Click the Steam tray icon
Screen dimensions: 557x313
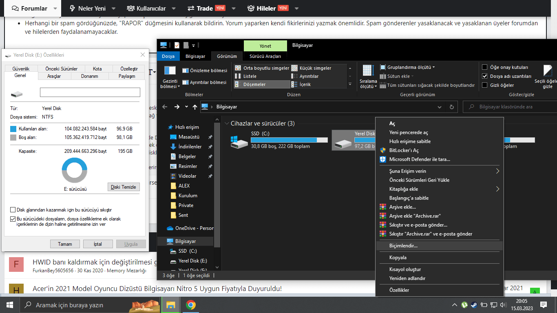pos(474,305)
